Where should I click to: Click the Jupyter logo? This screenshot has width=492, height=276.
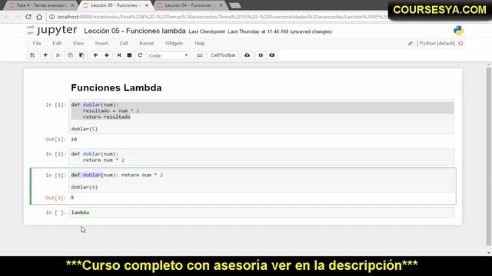(52, 31)
